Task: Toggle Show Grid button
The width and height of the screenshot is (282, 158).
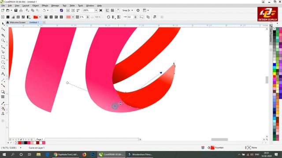Action: (112, 11)
